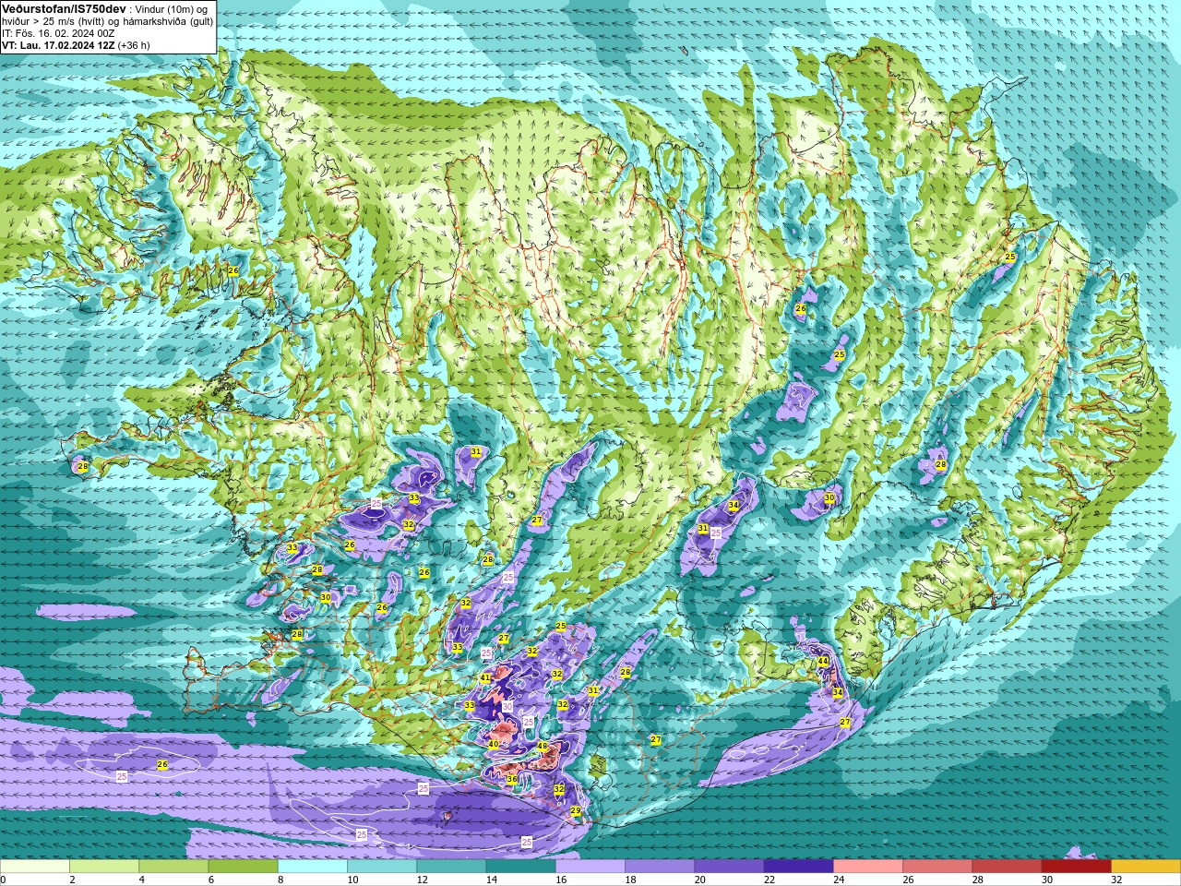Image resolution: width=1181 pixels, height=886 pixels.
Task: Click the yellow gust label 48
Action: pyautogui.click(x=543, y=747)
